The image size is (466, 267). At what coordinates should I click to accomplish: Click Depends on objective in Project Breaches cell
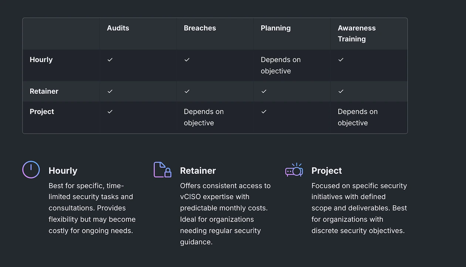pos(204,117)
